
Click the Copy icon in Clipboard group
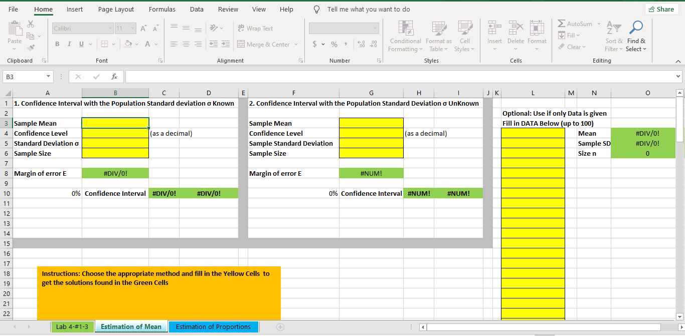pos(30,36)
